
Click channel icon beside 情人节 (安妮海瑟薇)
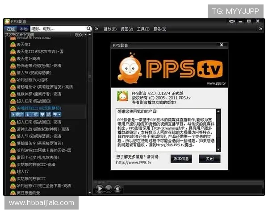tap(13, 73)
